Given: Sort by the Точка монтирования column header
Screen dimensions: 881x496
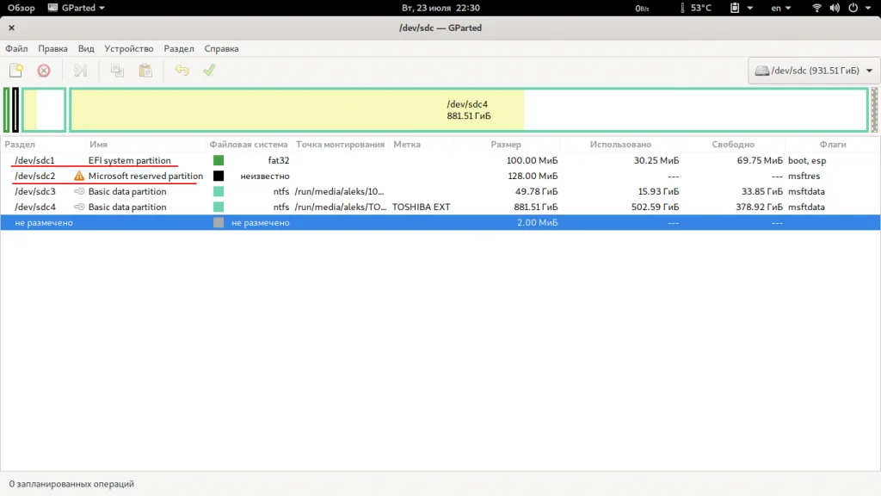Looking at the screenshot, I should point(341,145).
